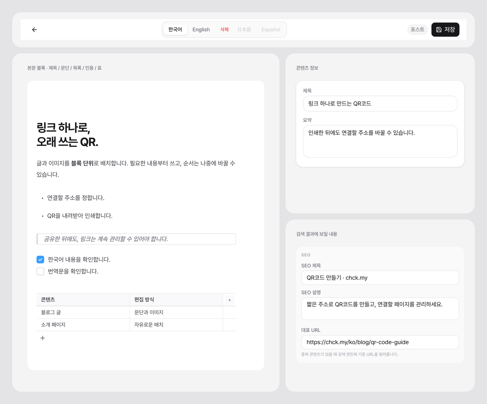Click the quote block 공유한 뒤에도 링크는
Screen dimensions: 487x404
(x=136, y=239)
